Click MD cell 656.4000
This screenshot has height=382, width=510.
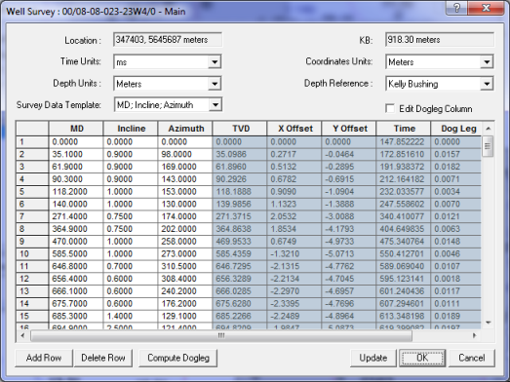[76, 279]
